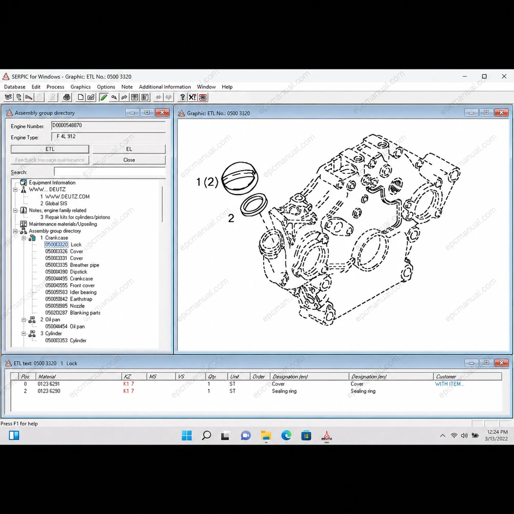
Task: Click the red framed icon at toolbar end
Action: click(203, 97)
